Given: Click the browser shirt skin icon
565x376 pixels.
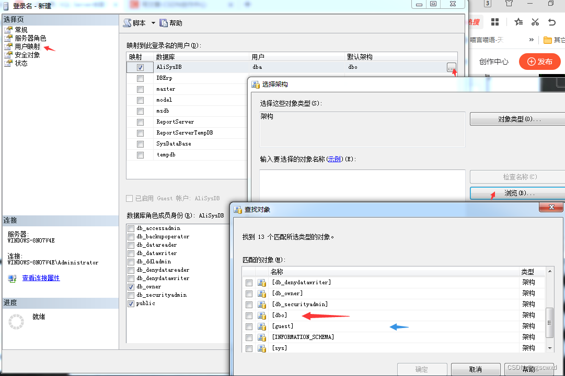Looking at the screenshot, I should point(509,4).
